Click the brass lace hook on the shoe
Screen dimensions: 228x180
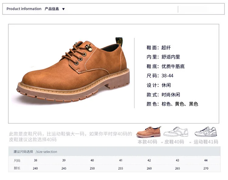[89, 48]
